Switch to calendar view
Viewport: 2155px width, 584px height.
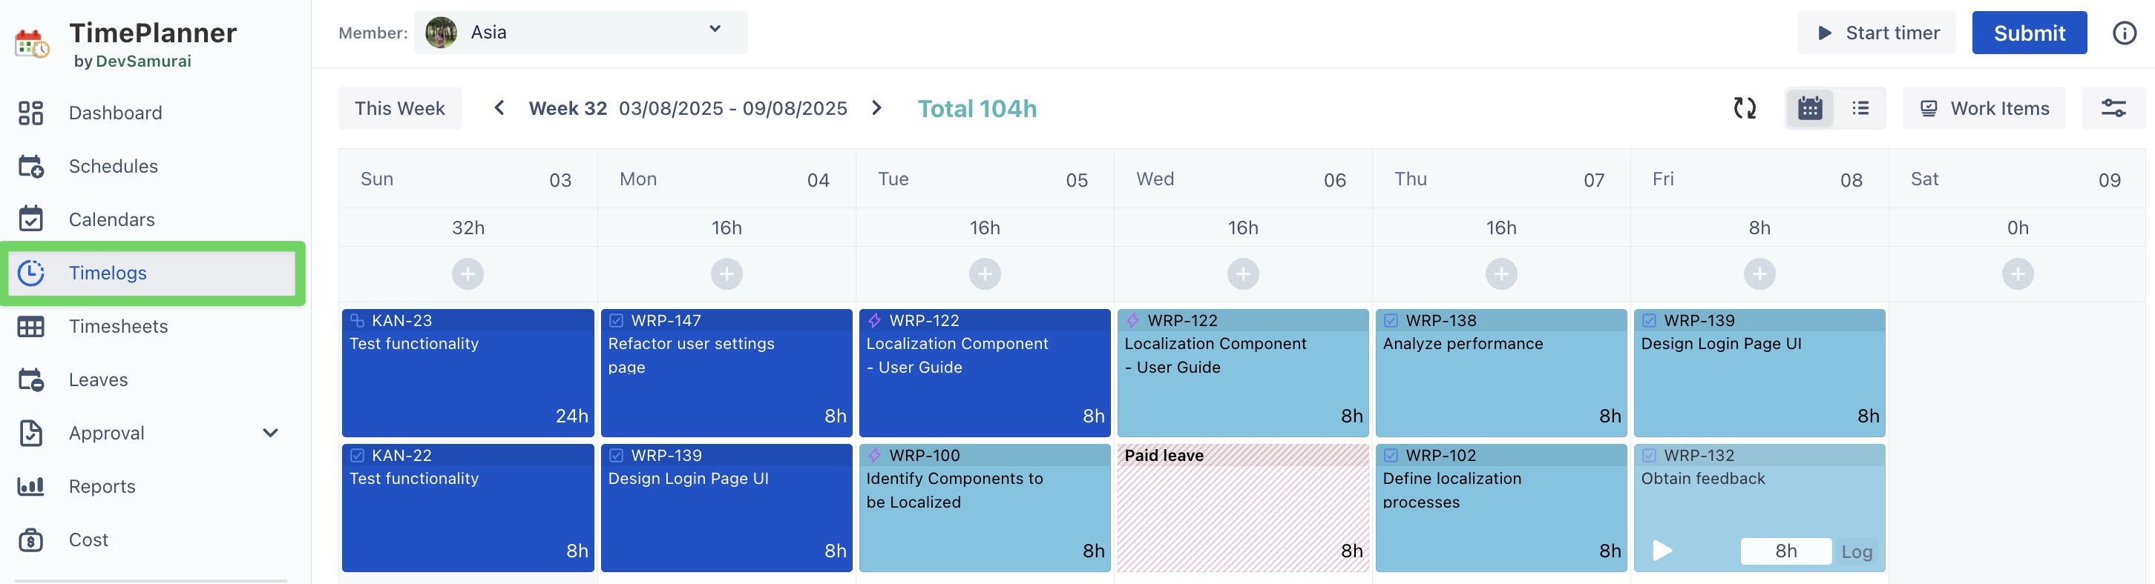pyautogui.click(x=1809, y=107)
